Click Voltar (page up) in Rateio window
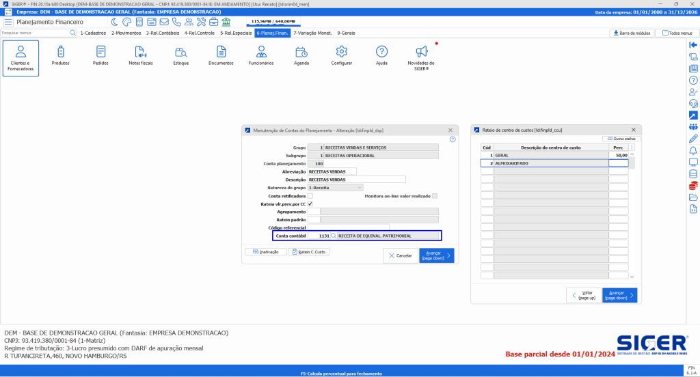Viewport: 700px width, 377px height. click(584, 295)
